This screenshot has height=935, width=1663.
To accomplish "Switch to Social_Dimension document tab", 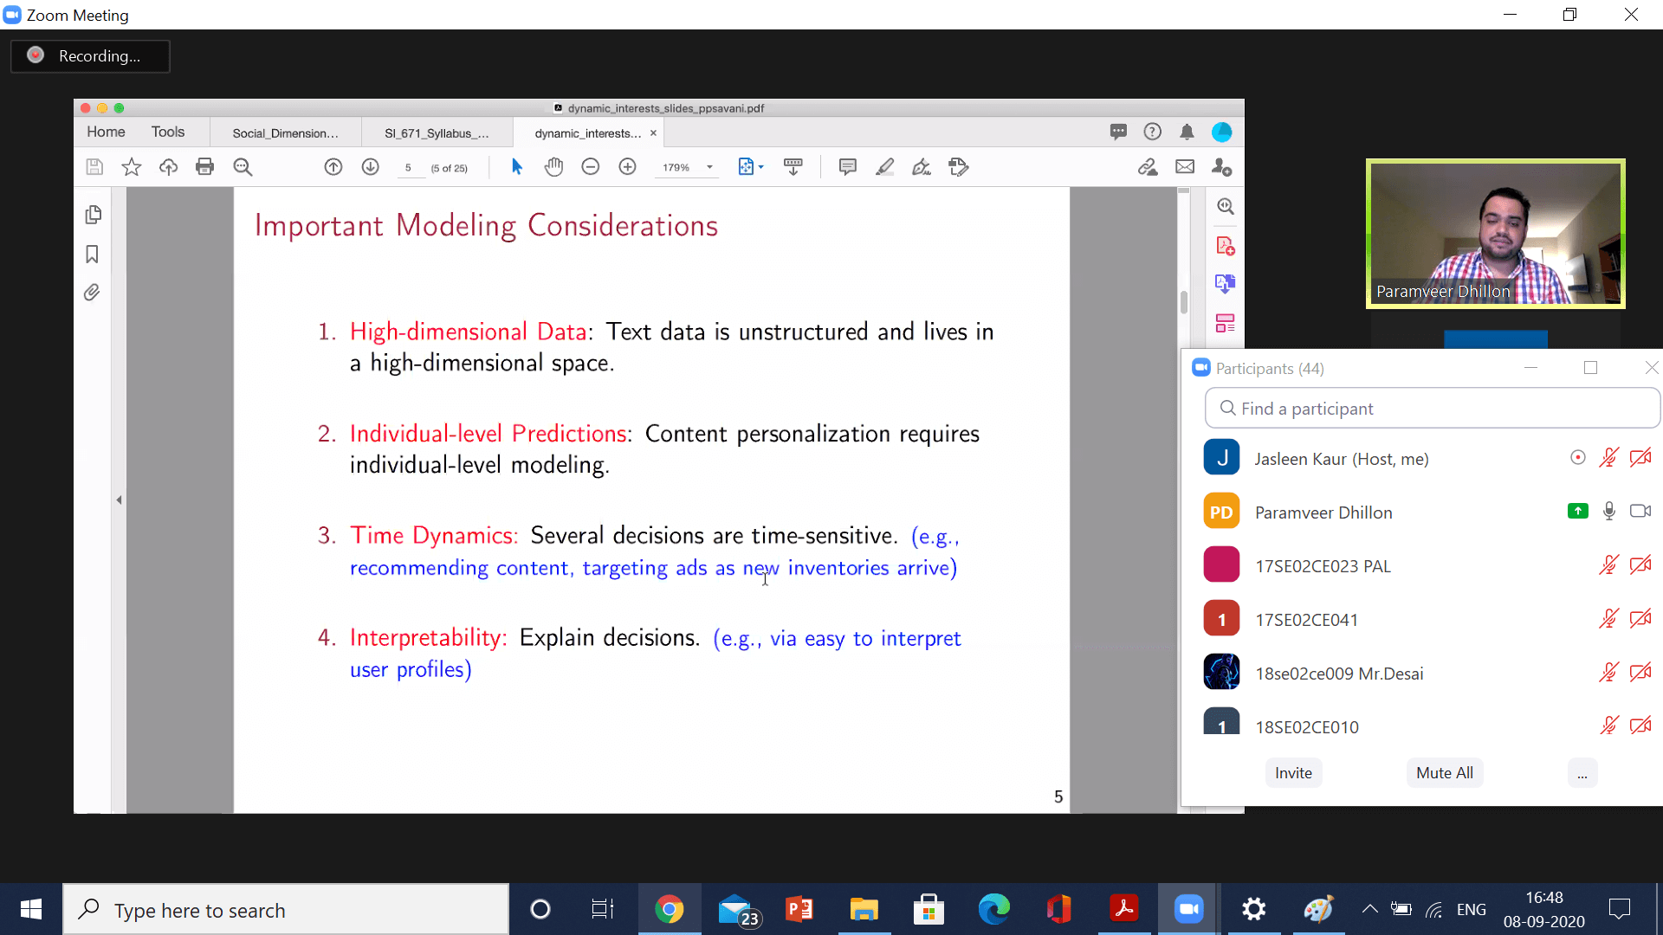I will point(285,133).
